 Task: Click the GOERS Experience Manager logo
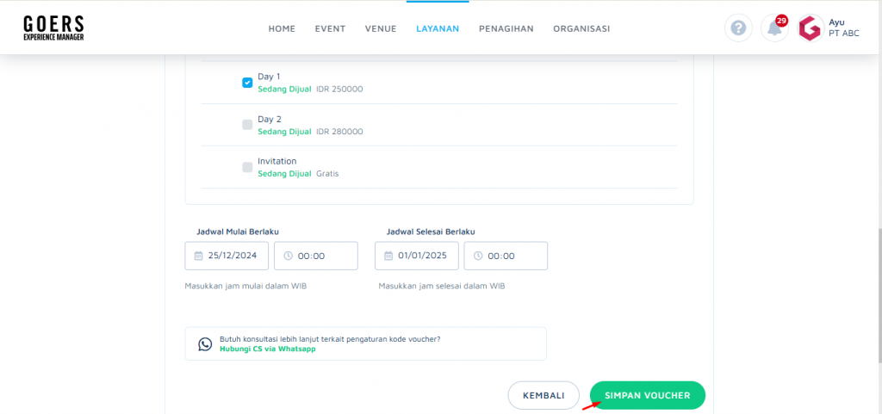point(53,28)
